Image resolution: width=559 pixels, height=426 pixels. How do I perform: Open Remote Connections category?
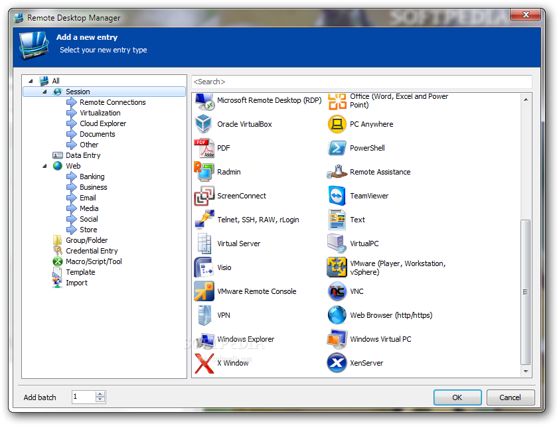[113, 102]
